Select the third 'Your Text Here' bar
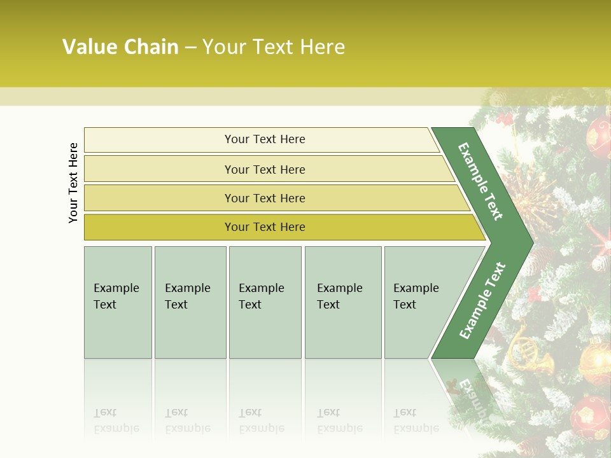Image resolution: width=611 pixels, height=458 pixels. (264, 198)
